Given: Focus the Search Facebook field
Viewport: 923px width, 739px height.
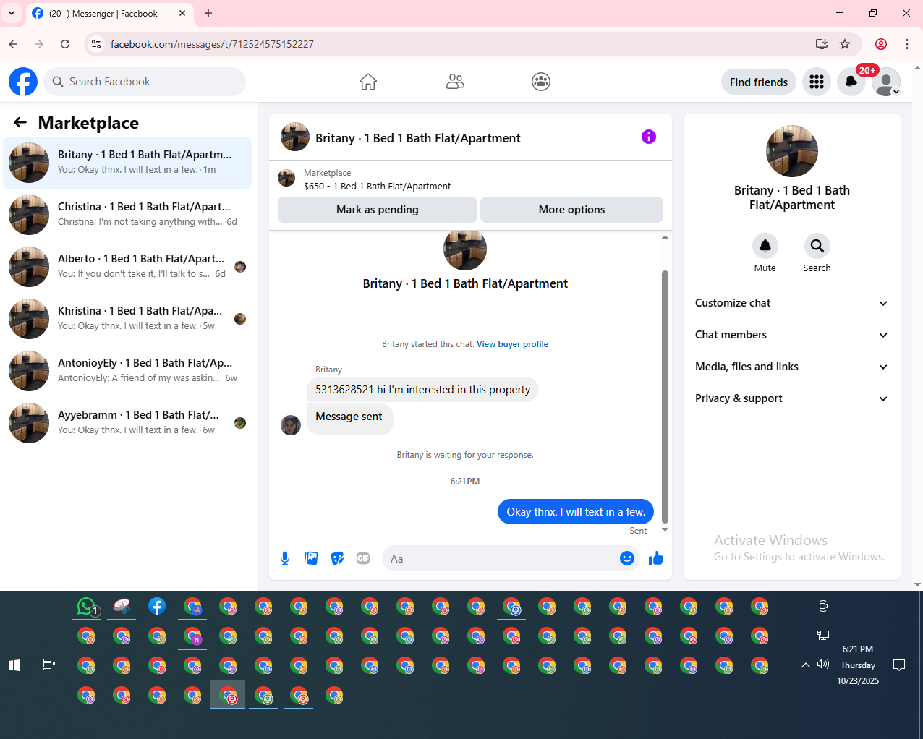Looking at the screenshot, I should pos(145,82).
